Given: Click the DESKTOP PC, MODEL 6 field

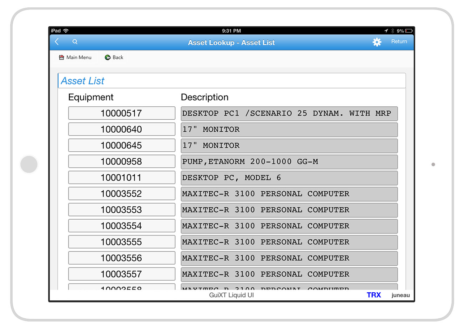Looking at the screenshot, I should pyautogui.click(x=289, y=178).
